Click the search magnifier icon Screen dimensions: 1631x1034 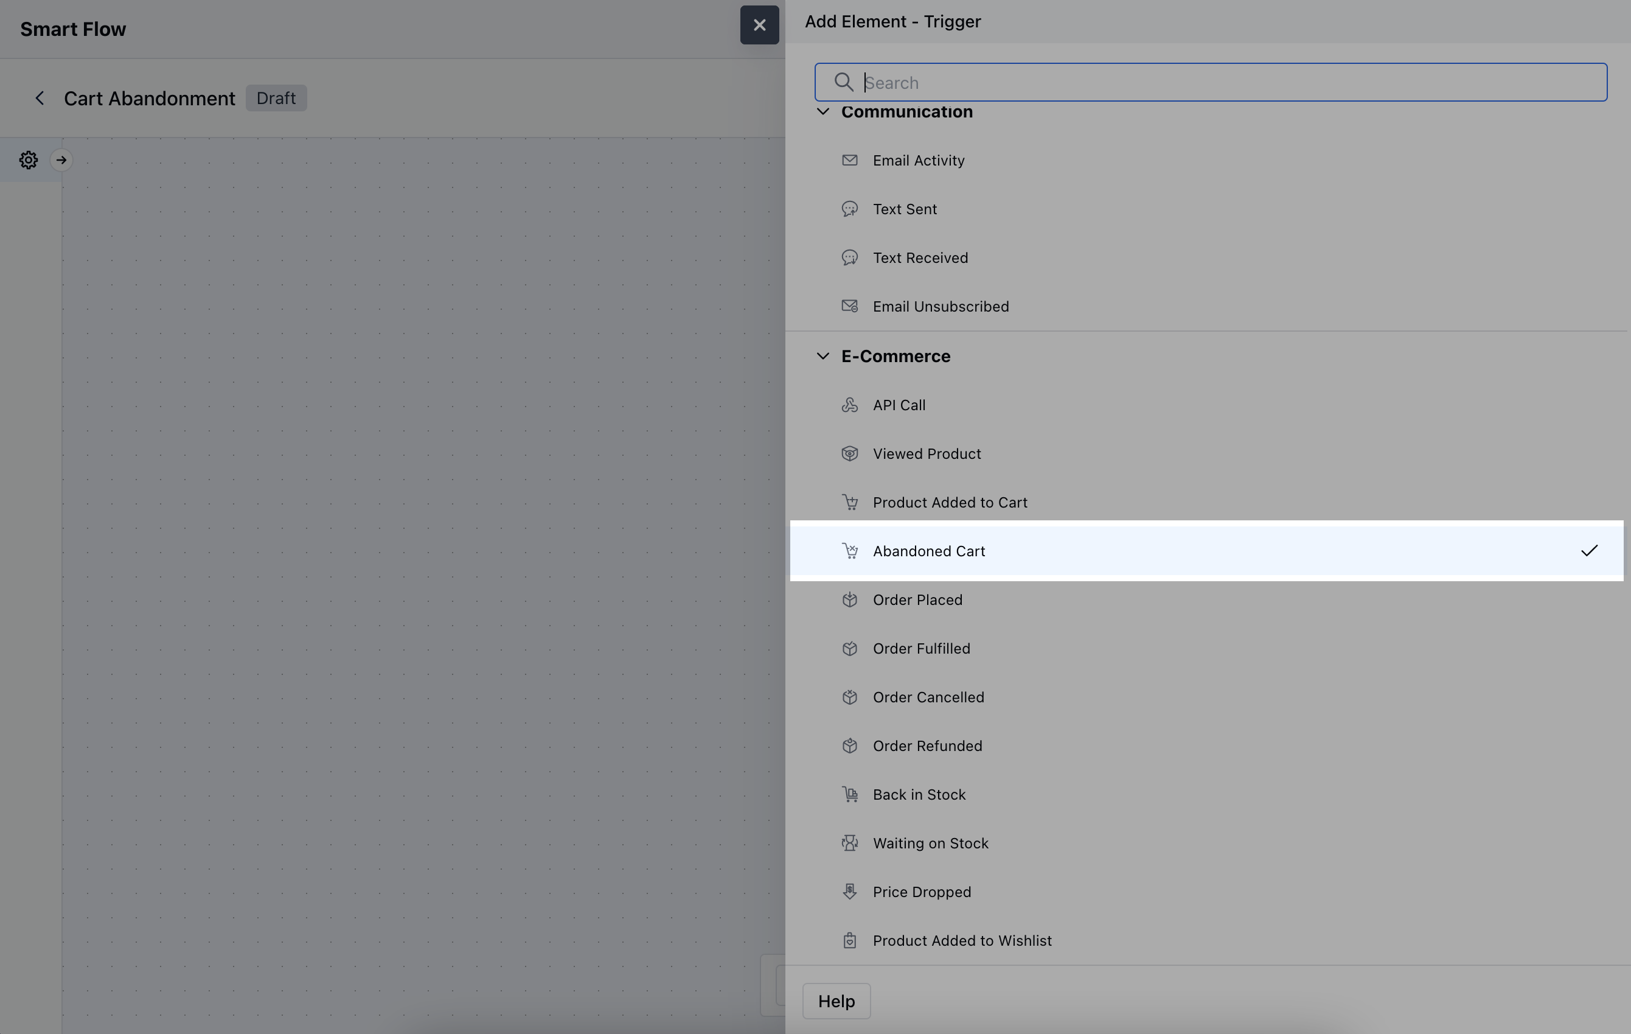(x=843, y=83)
